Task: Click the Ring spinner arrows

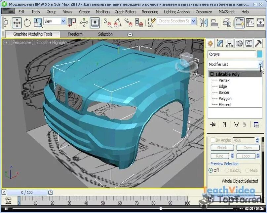Action: (232, 156)
